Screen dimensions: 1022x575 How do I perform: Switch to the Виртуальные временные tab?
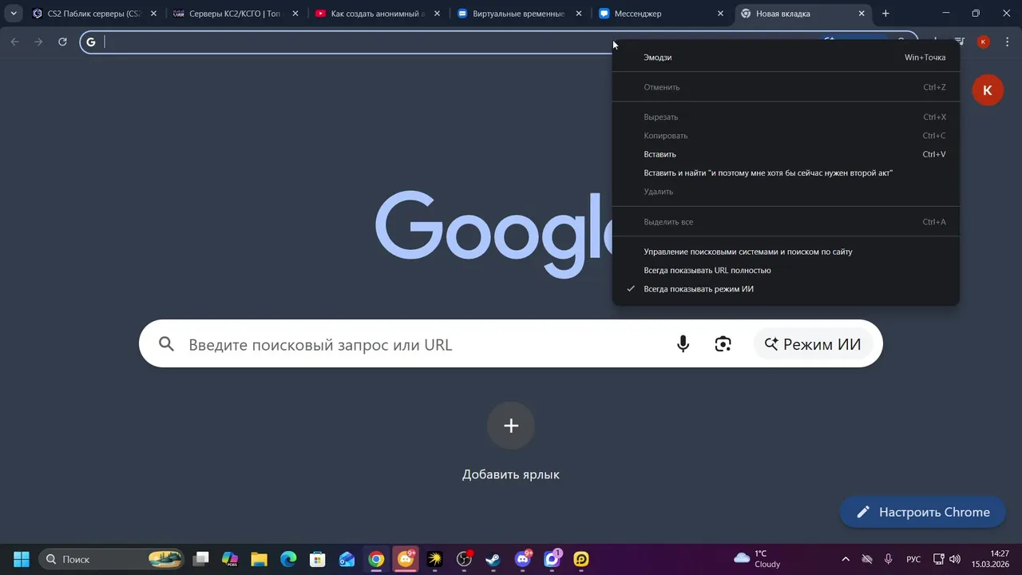coord(519,14)
